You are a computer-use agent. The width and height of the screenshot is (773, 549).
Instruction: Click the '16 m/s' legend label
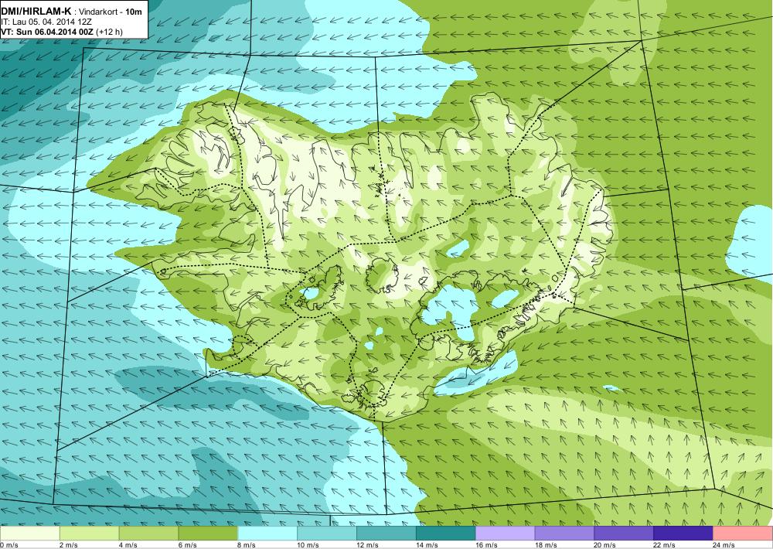tap(486, 545)
